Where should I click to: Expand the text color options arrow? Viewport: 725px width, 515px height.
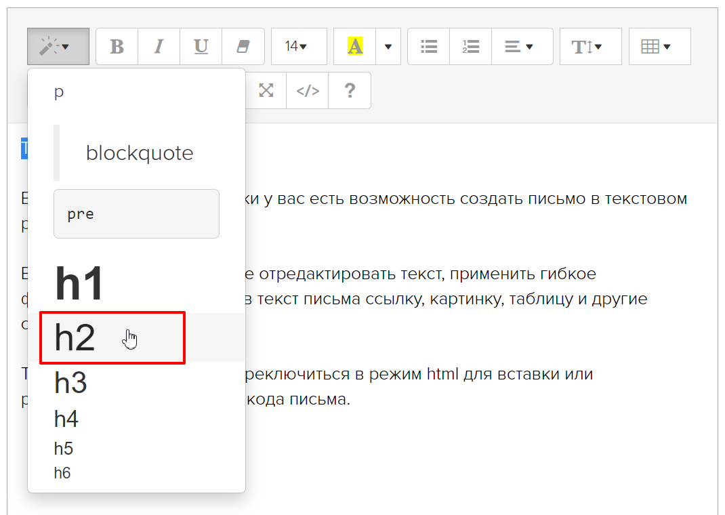[x=388, y=46]
